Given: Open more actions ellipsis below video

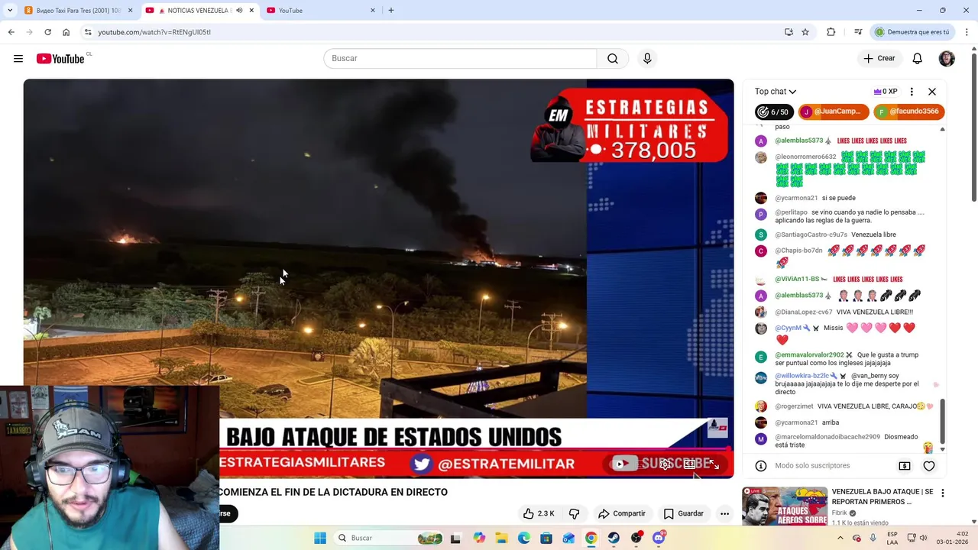Looking at the screenshot, I should tap(724, 513).
